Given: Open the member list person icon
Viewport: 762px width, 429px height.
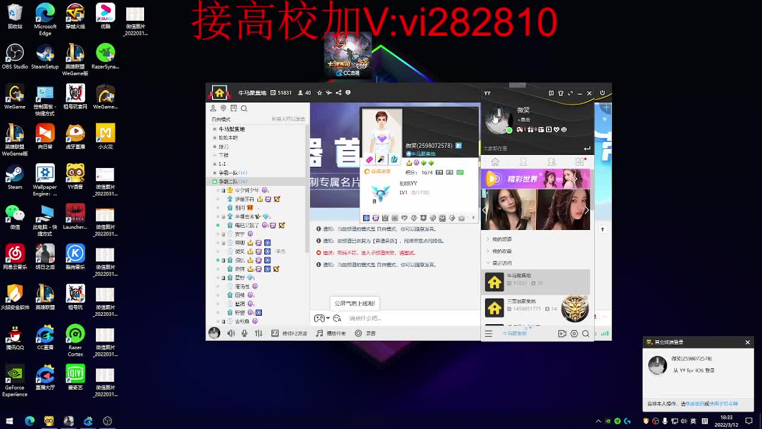Looking at the screenshot, I should pos(213,108).
